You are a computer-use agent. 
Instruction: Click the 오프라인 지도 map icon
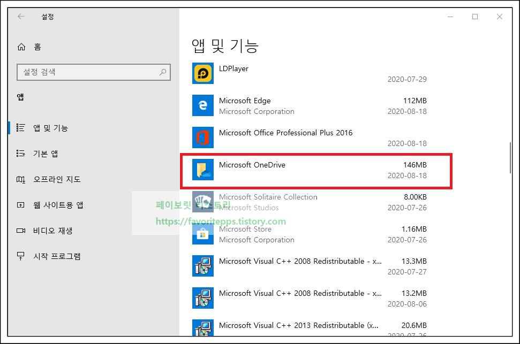tap(20, 179)
